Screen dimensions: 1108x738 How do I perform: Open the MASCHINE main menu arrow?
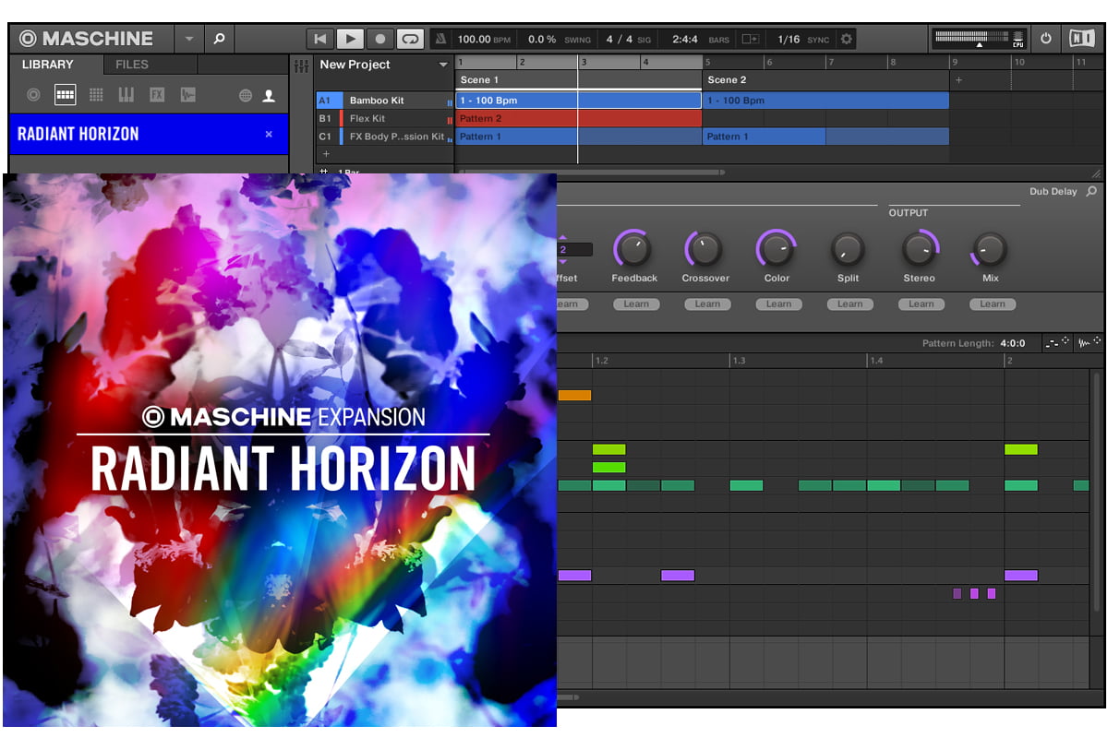(x=189, y=39)
